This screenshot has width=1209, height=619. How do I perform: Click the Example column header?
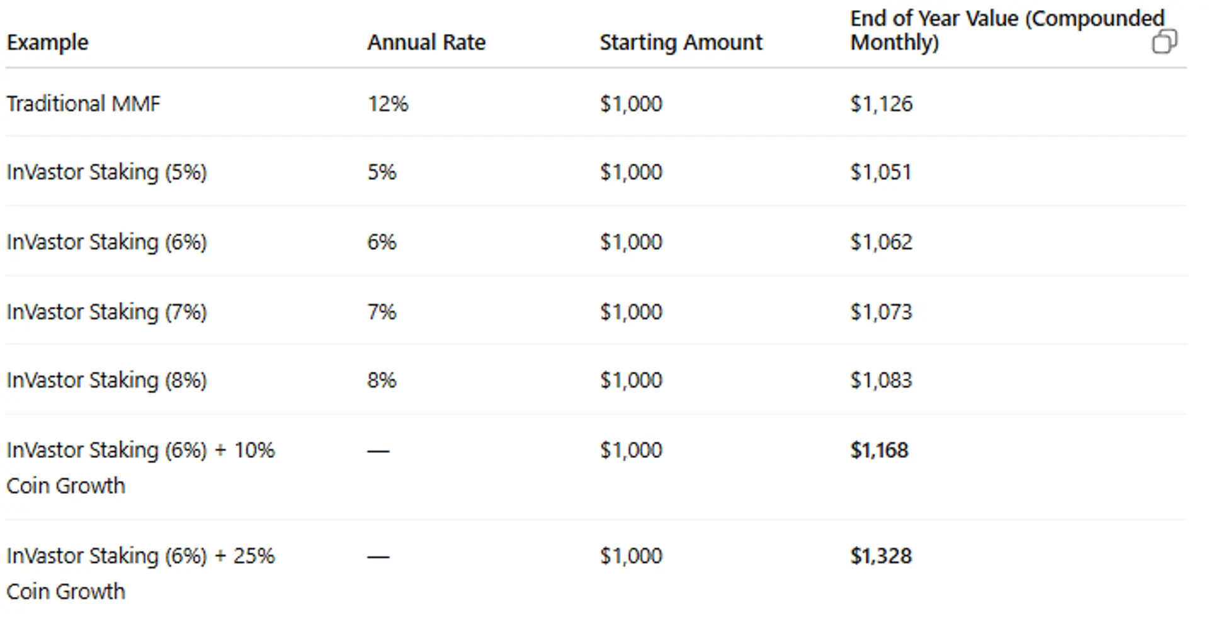pos(47,42)
